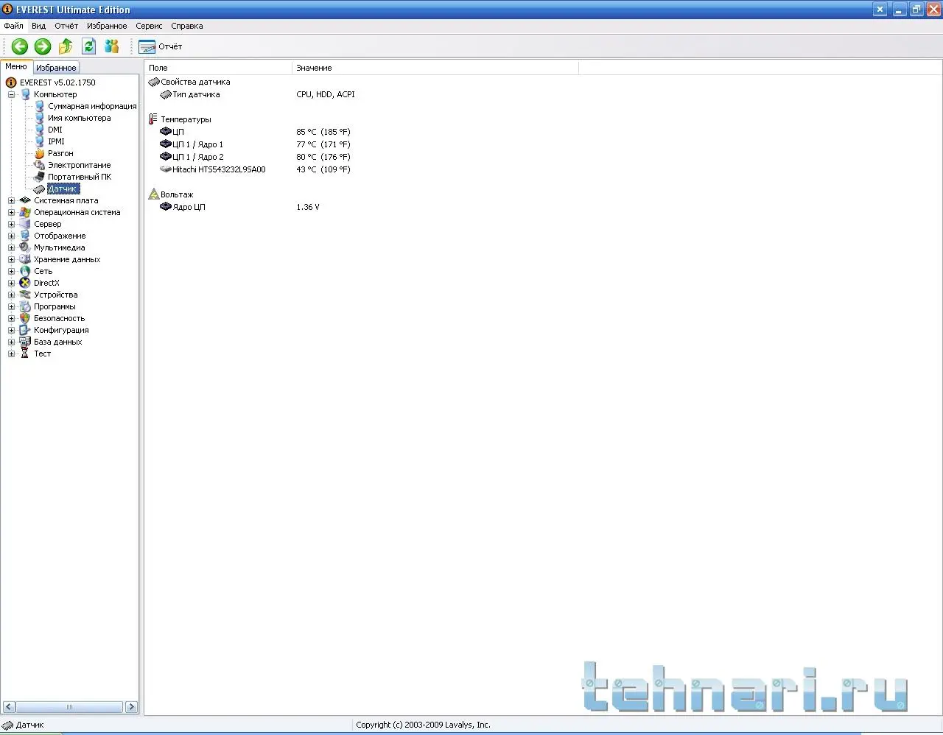Expand the Хранение данных node
943x735 pixels.
point(11,259)
